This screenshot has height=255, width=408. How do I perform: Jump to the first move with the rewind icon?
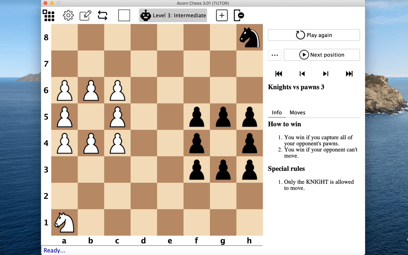279,74
